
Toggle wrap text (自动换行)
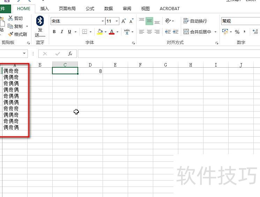[195, 21]
